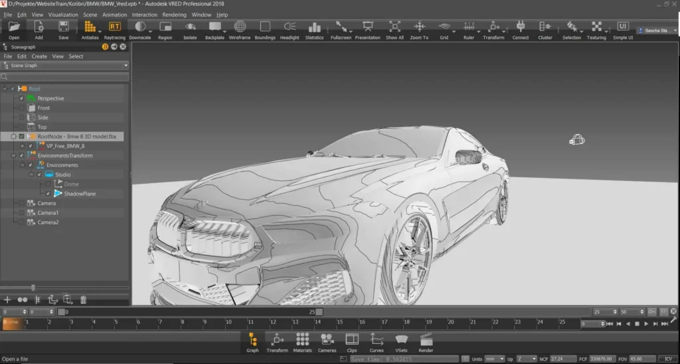Toggle the Side camera node checkbox
680x364 pixels.
click(21, 117)
